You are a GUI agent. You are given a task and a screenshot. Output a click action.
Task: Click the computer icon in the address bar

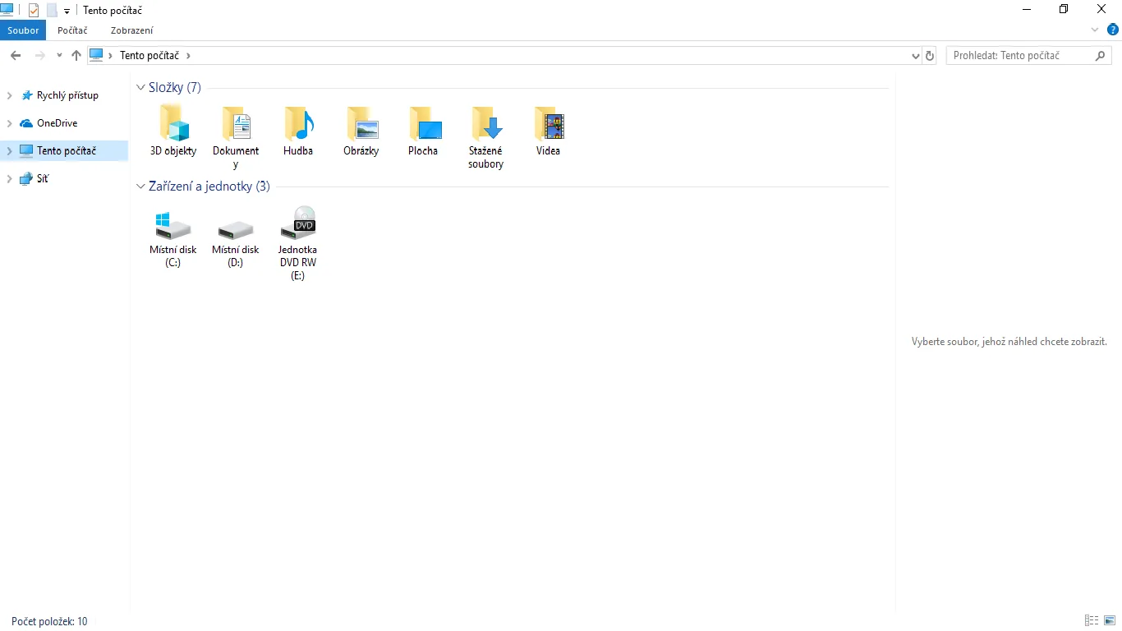tap(96, 55)
